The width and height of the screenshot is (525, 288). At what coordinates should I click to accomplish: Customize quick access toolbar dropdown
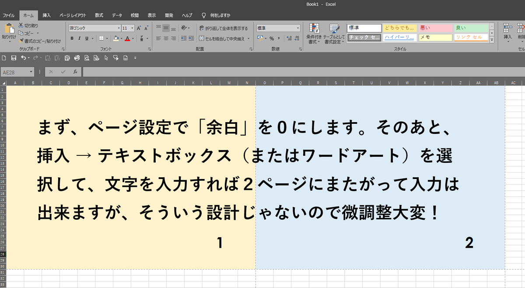click(135, 58)
